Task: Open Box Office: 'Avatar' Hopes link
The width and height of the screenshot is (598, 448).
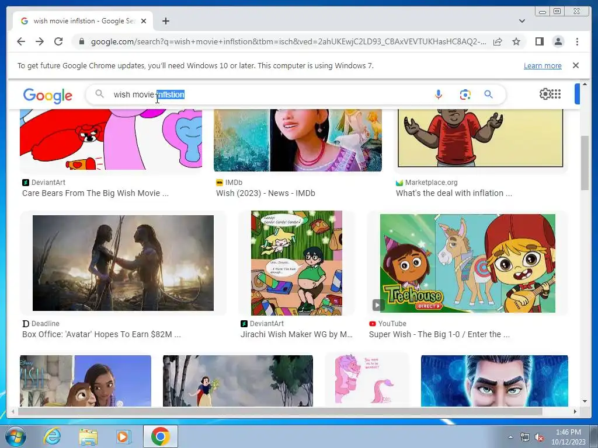Action: 102,334
